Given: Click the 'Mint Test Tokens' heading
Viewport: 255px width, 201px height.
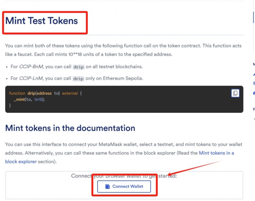Looking at the screenshot, I should [x=41, y=21].
